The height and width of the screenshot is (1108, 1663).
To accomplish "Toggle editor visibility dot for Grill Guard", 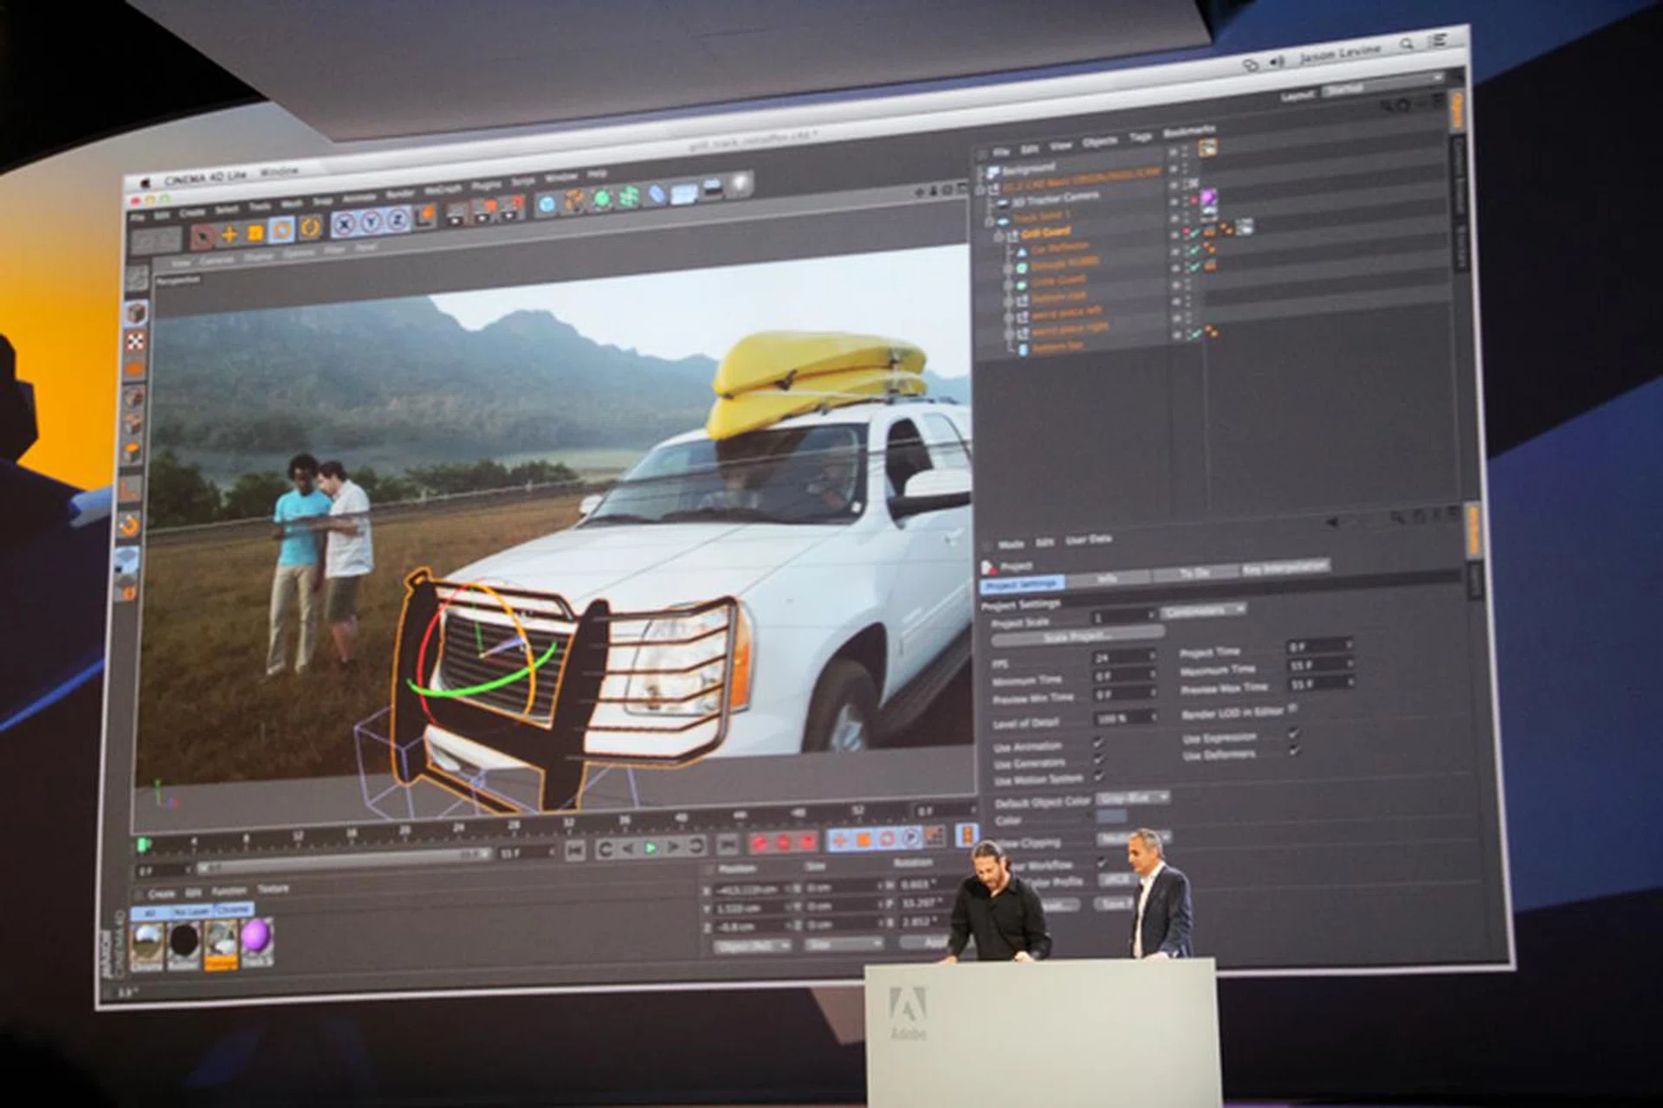I will point(1185,231).
